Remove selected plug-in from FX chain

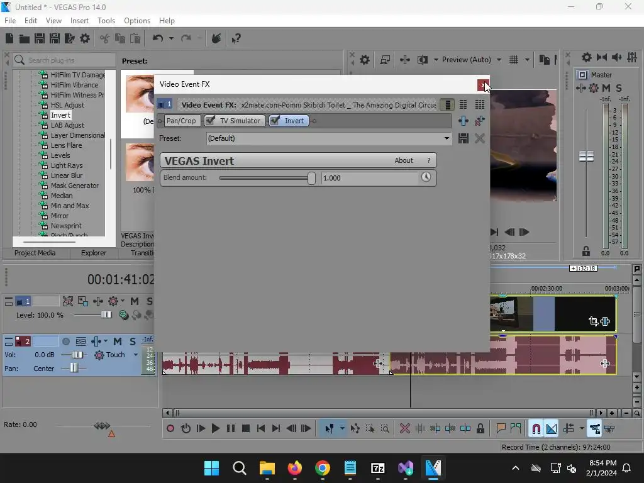coord(479,121)
